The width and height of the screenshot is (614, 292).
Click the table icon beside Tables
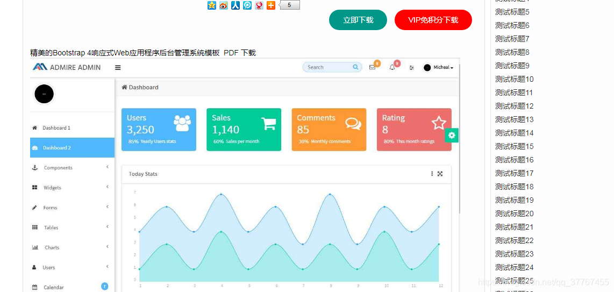tap(34, 227)
